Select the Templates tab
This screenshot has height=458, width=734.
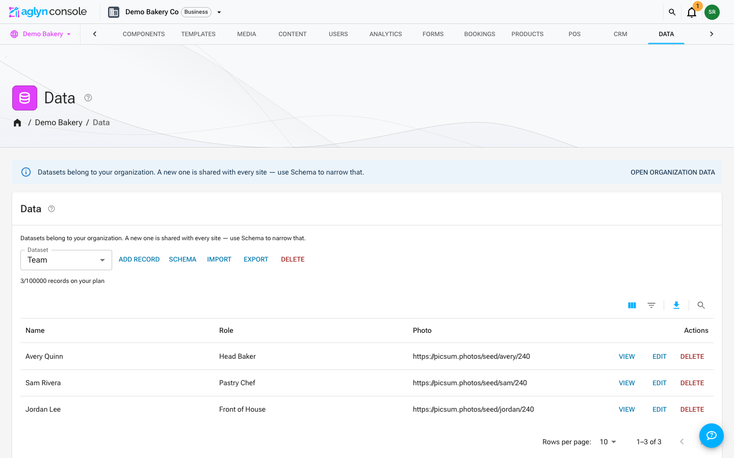coord(198,34)
